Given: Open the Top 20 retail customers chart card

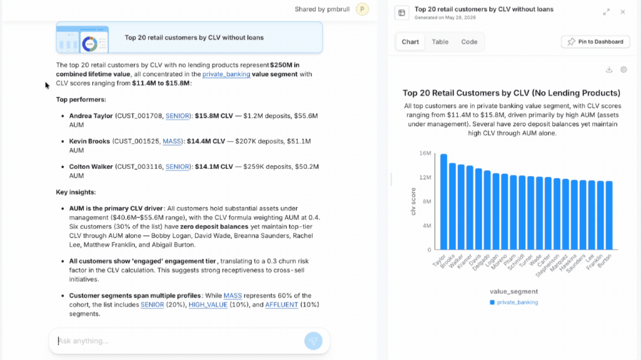Looking at the screenshot, I should click(x=189, y=38).
